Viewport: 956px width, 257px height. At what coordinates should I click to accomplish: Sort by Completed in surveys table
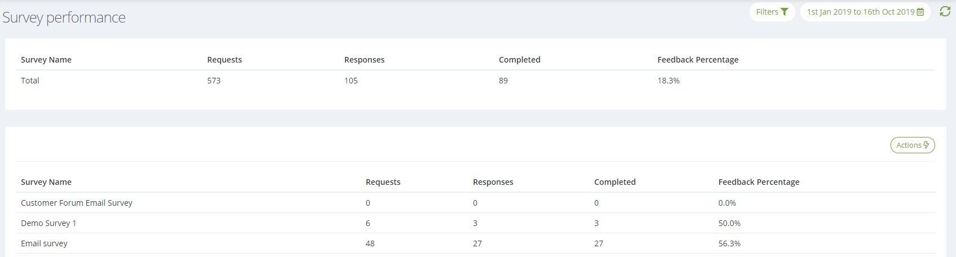pyautogui.click(x=615, y=182)
